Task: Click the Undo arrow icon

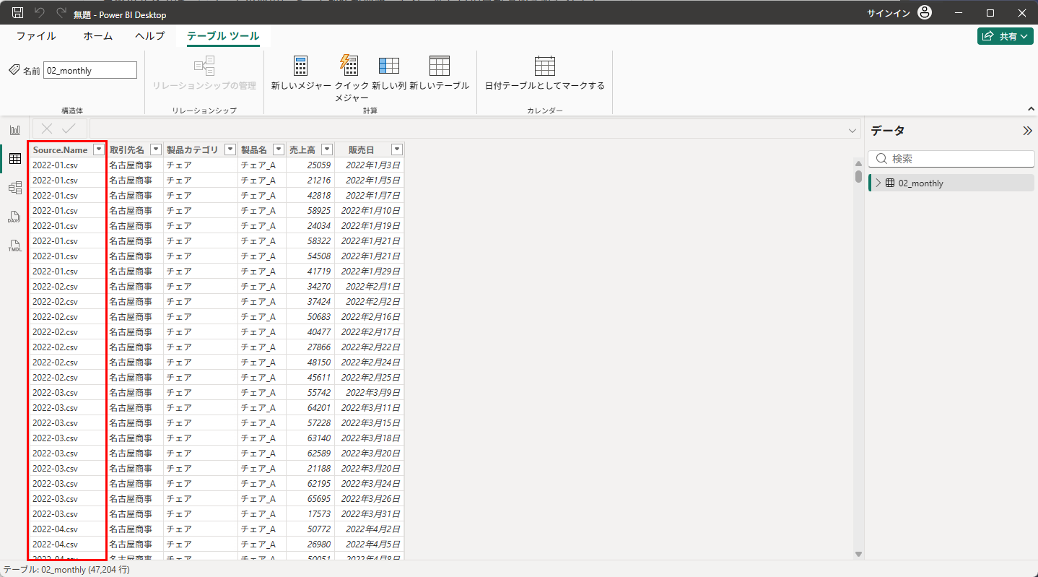Action: (x=40, y=13)
